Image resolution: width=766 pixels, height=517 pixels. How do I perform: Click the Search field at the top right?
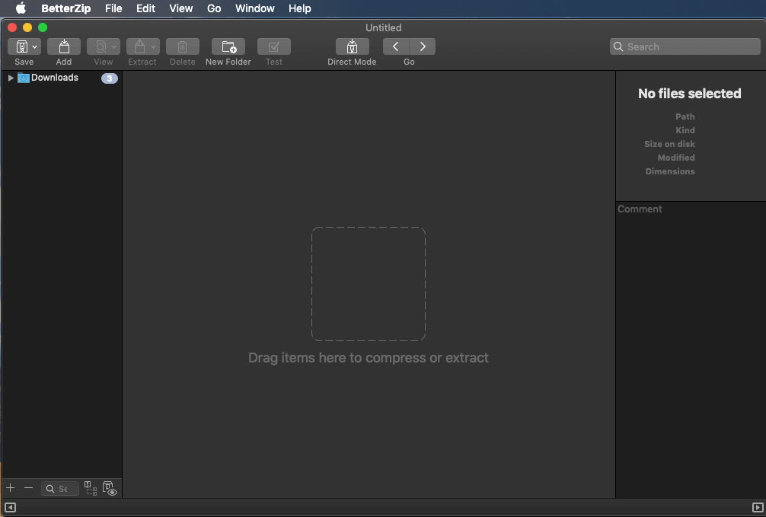pos(684,46)
